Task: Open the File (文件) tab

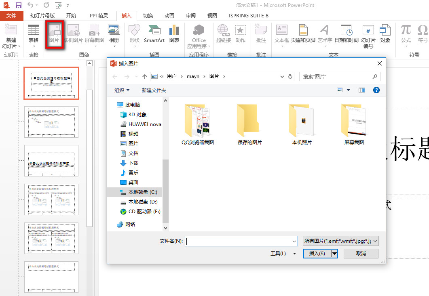Action: point(11,16)
